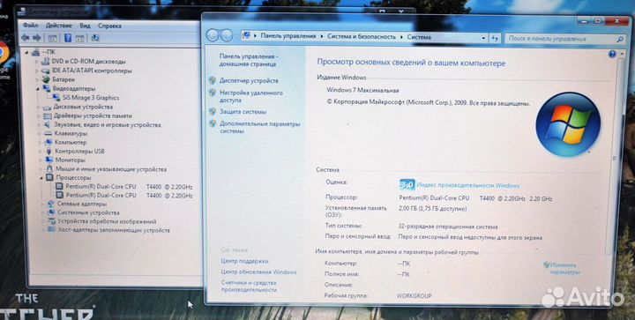Expand the Батареи category arrow
The image size is (635, 320).
(37, 79)
